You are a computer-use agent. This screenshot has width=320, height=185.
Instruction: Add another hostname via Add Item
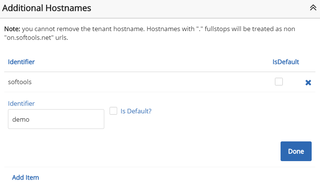point(25,177)
